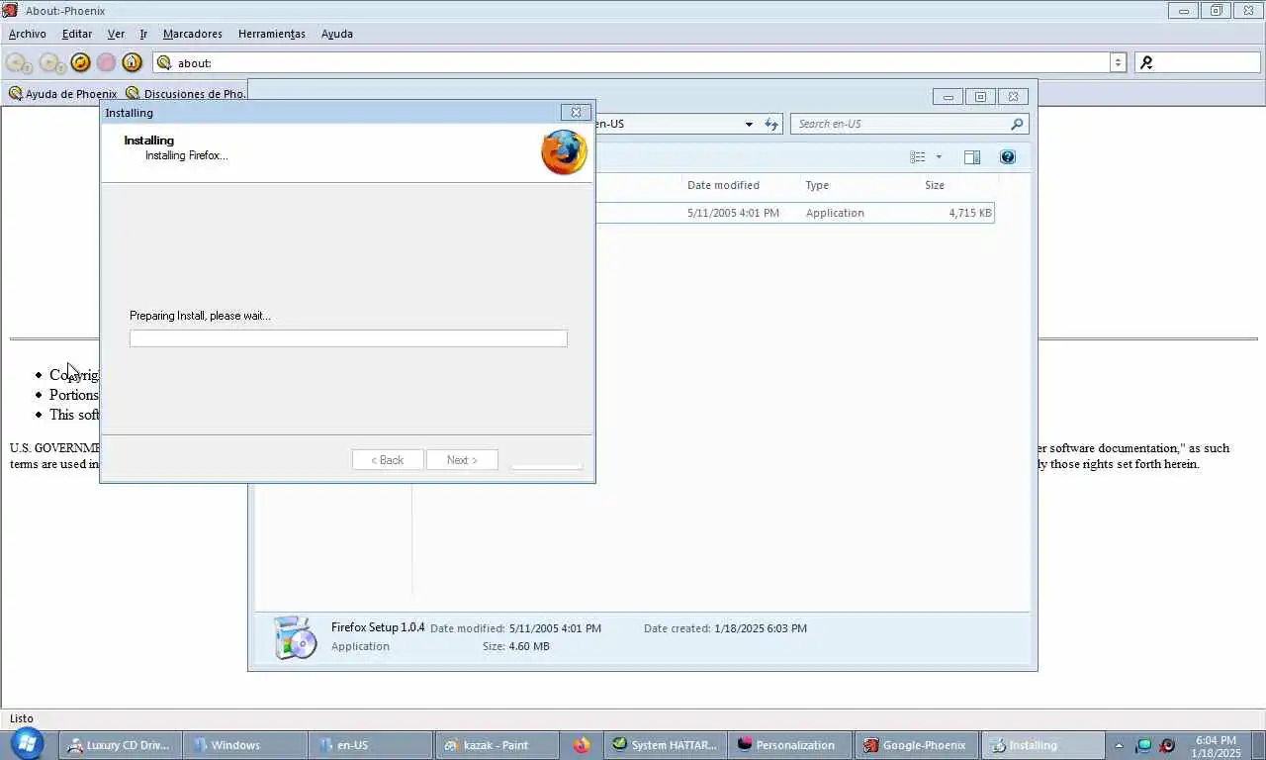Click the installer Back button
The image size is (1266, 760).
[x=388, y=460]
